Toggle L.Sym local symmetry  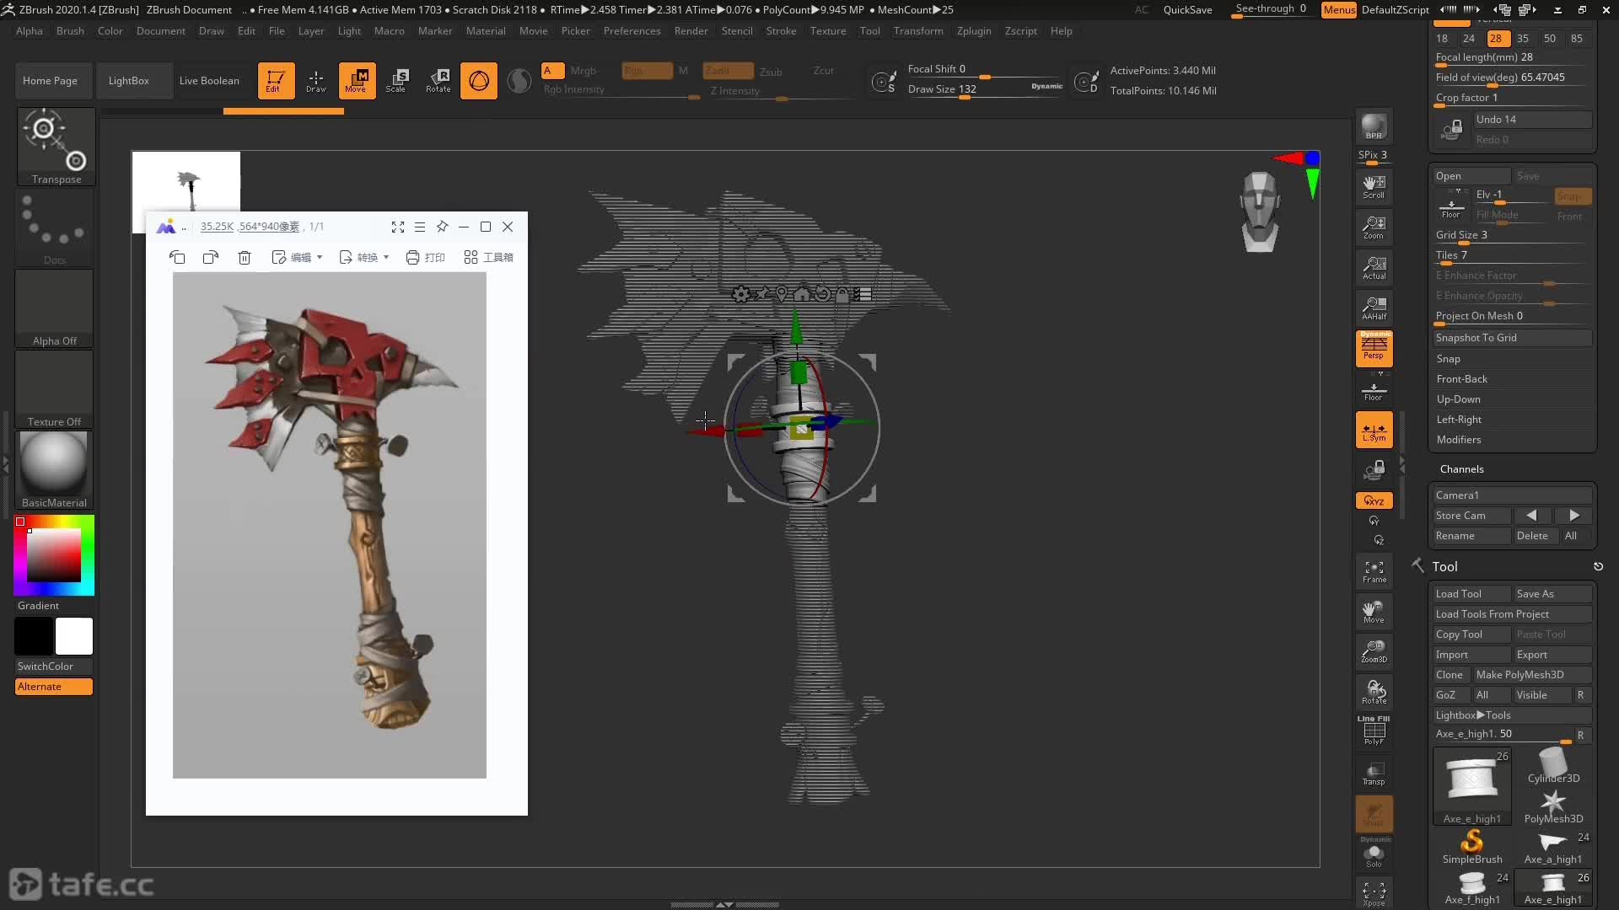(1374, 430)
